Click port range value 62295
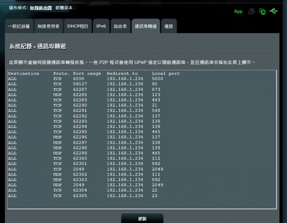 80,132
